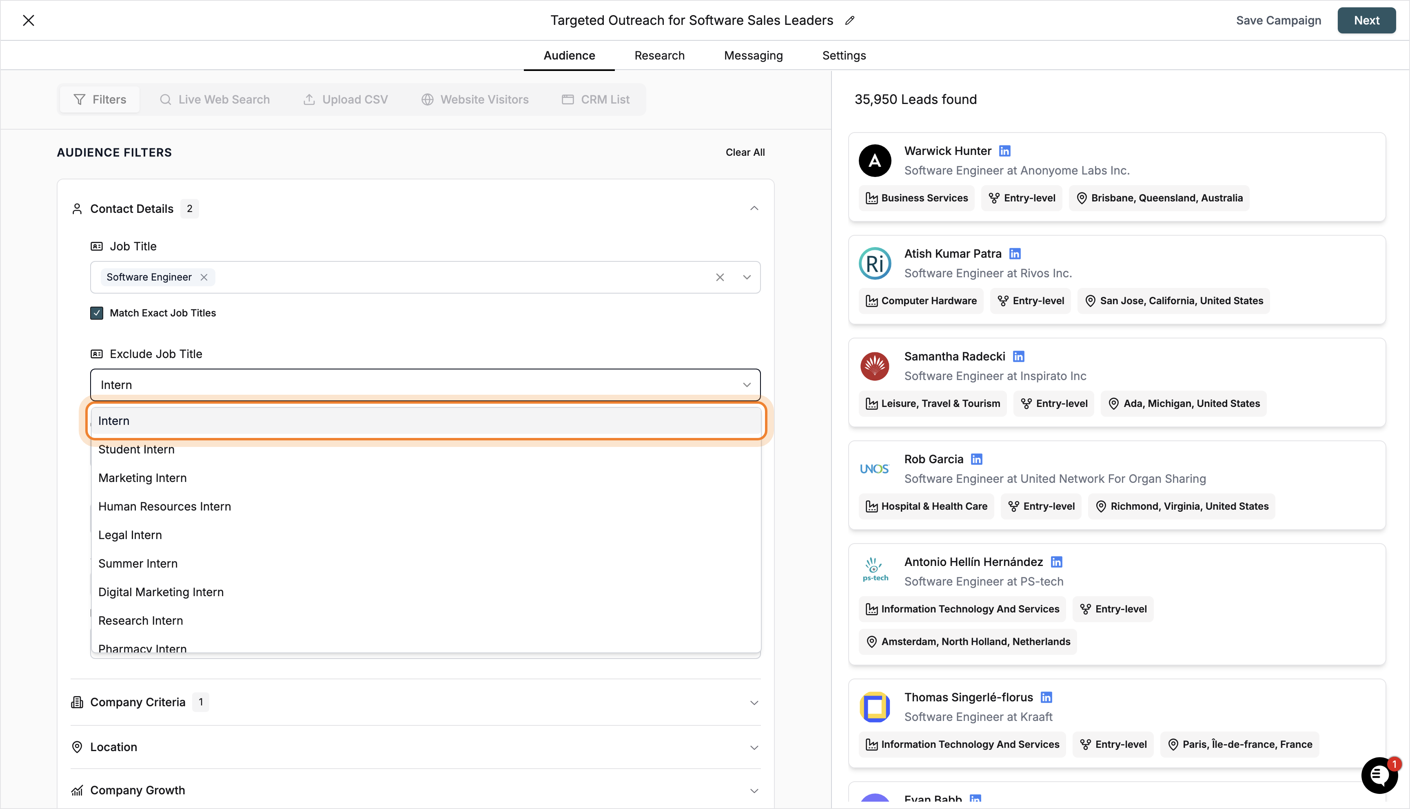Viewport: 1410px width, 809px height.
Task: Open the Filters panel
Action: pyautogui.click(x=100, y=99)
